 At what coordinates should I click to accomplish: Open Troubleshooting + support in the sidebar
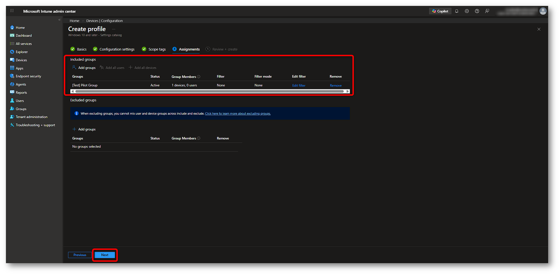pyautogui.click(x=35, y=125)
